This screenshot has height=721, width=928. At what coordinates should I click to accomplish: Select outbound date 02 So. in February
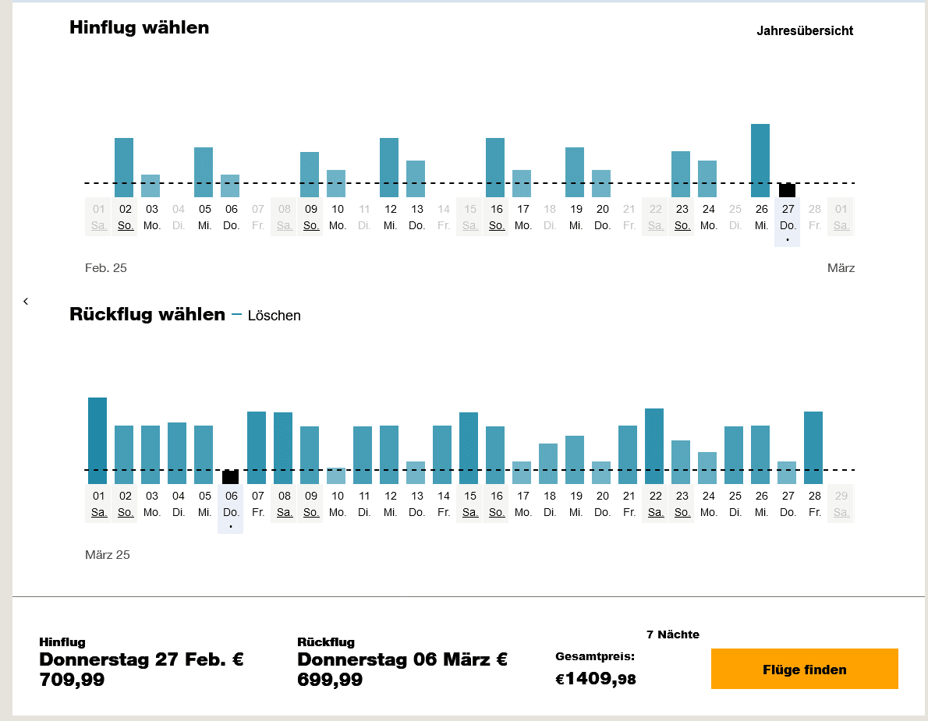125,217
